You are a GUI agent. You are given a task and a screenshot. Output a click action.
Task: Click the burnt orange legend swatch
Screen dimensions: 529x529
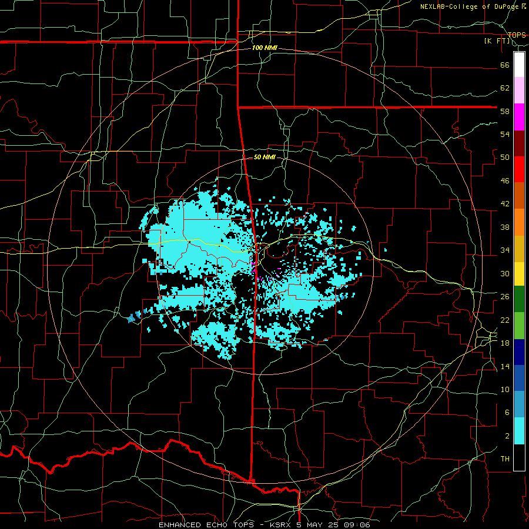[519, 195]
